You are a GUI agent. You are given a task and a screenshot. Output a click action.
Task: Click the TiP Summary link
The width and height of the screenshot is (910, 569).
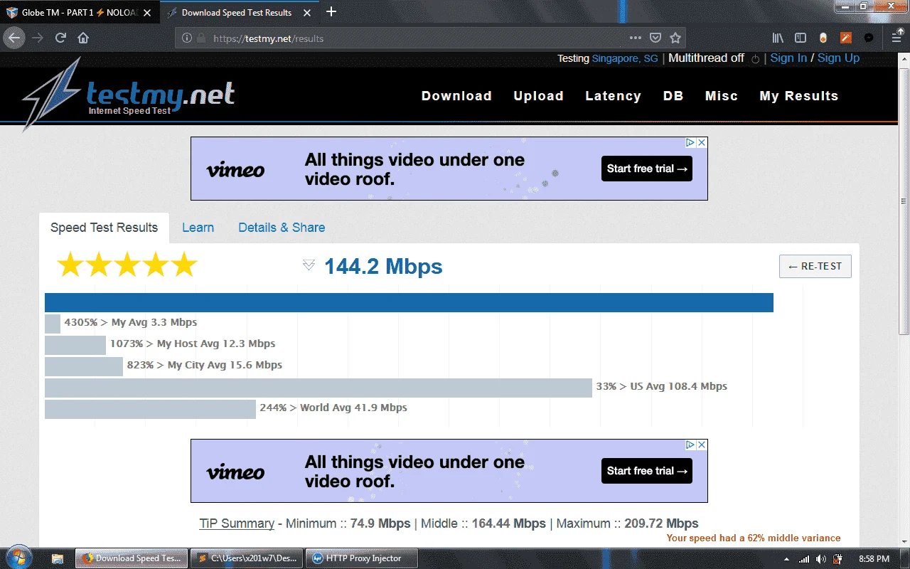pos(237,523)
